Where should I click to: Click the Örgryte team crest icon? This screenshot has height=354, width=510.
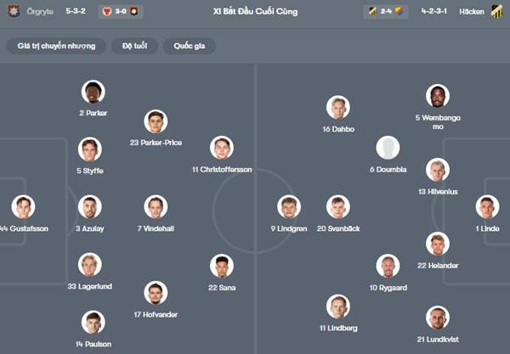pyautogui.click(x=14, y=11)
